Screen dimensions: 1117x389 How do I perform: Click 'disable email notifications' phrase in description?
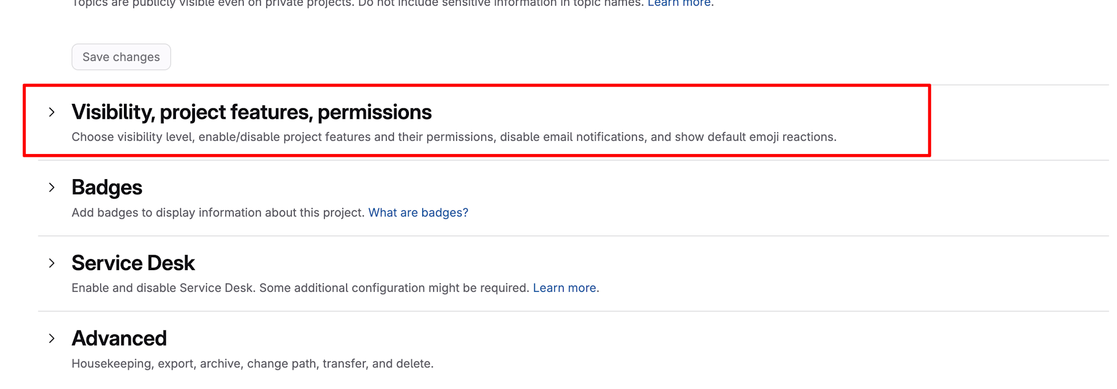coord(572,137)
